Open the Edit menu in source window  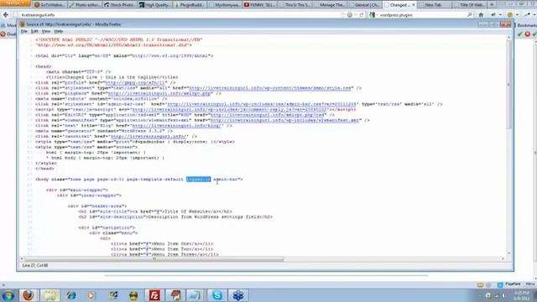[34, 31]
